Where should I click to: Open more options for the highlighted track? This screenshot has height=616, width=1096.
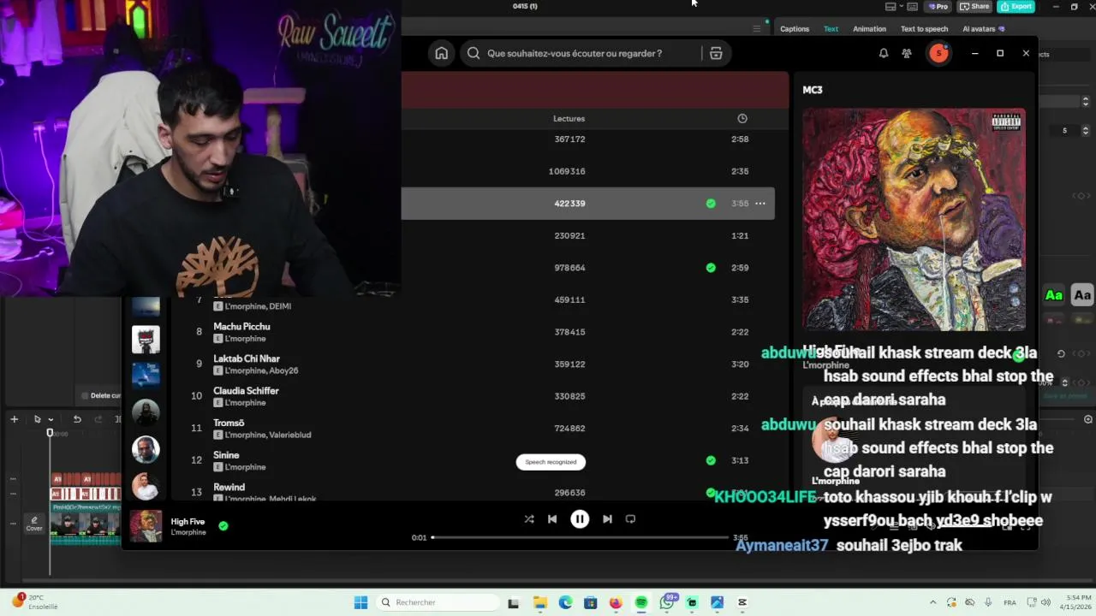[x=759, y=204]
